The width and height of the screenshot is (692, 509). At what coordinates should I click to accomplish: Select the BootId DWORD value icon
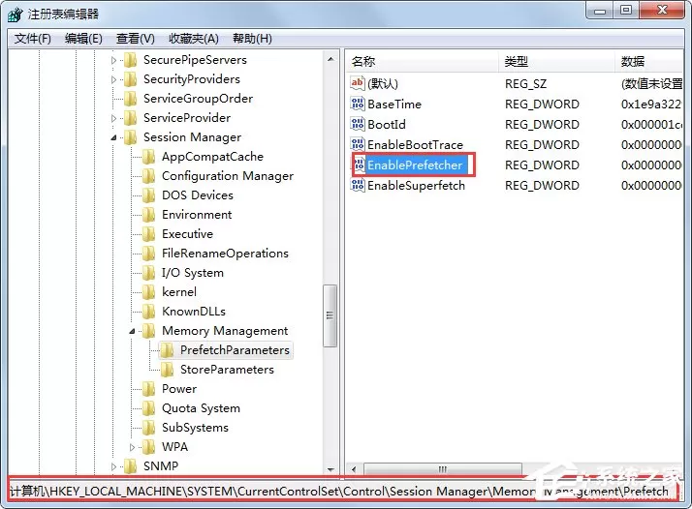358,124
